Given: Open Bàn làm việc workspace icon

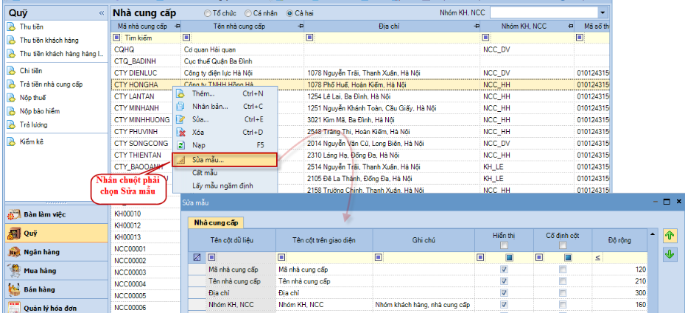Looking at the screenshot, I should tap(13, 214).
